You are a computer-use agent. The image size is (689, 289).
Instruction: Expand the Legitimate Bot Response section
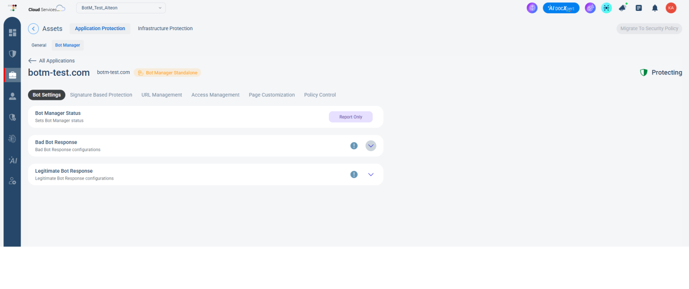pos(371,174)
